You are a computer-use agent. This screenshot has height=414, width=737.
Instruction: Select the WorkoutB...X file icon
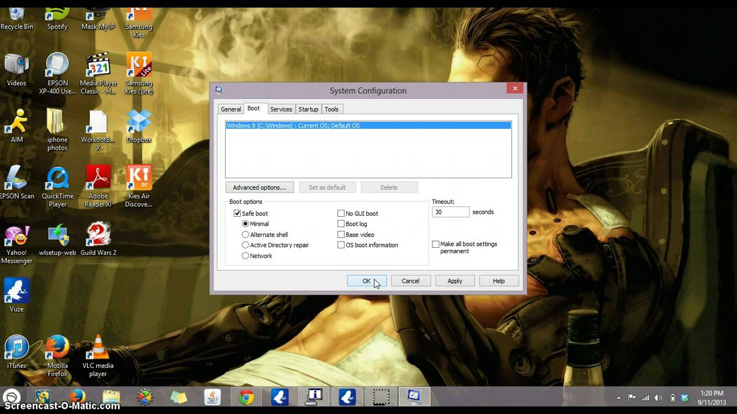[x=98, y=130]
